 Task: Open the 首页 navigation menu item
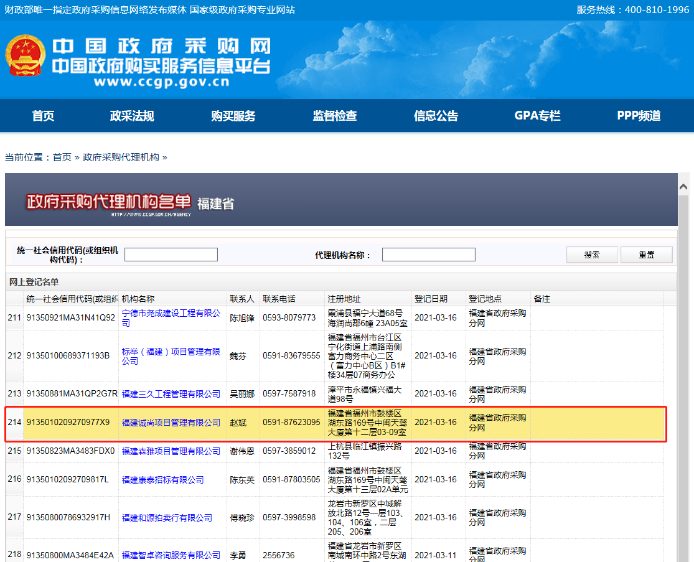tap(44, 116)
